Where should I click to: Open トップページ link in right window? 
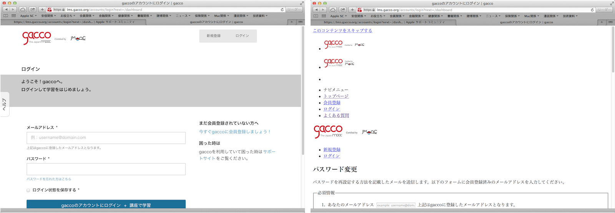[x=336, y=96]
